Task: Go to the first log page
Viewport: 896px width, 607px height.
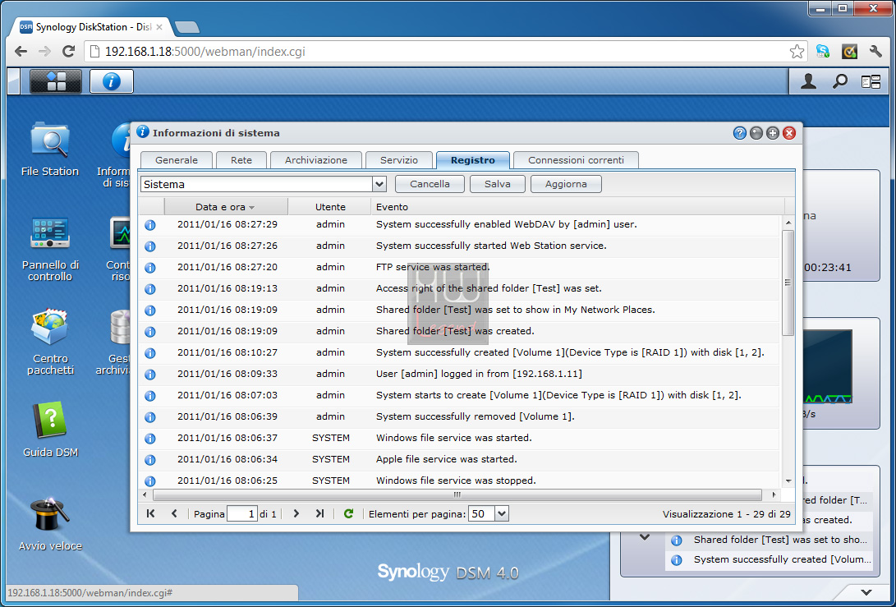Action: coord(151,514)
